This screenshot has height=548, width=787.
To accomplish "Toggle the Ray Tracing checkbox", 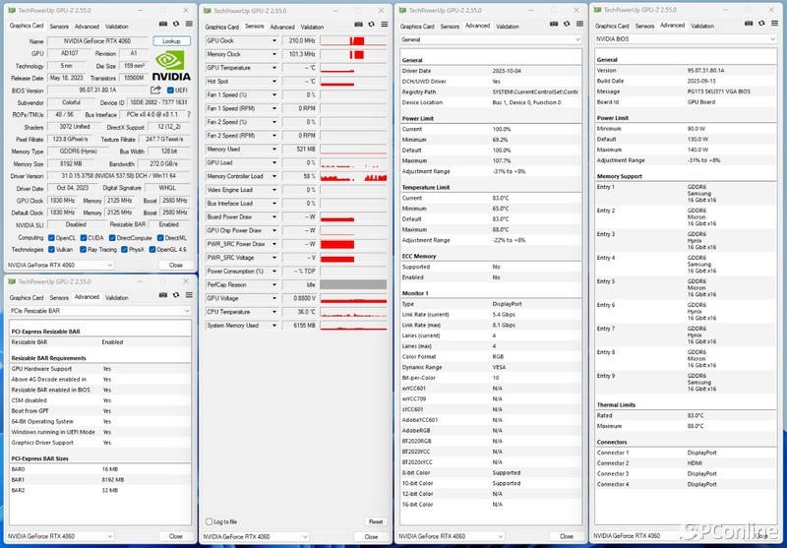I will click(x=84, y=250).
